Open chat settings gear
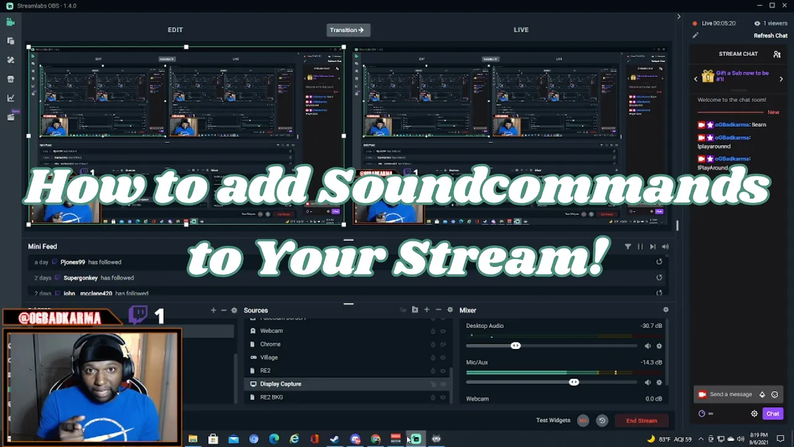Viewport: 794px width, 447px height. 754,413
